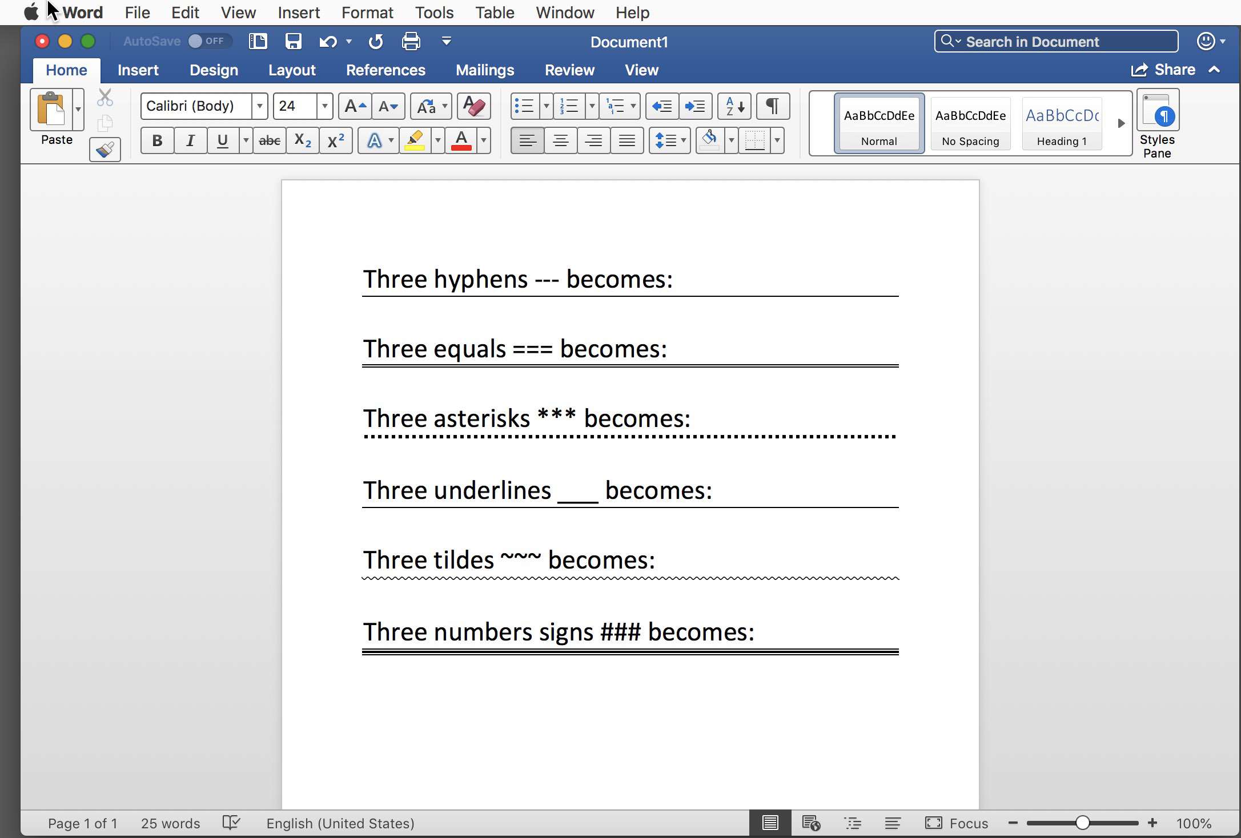Click the Paste clipboard icon
The height and width of the screenshot is (838, 1241).
pos(51,109)
